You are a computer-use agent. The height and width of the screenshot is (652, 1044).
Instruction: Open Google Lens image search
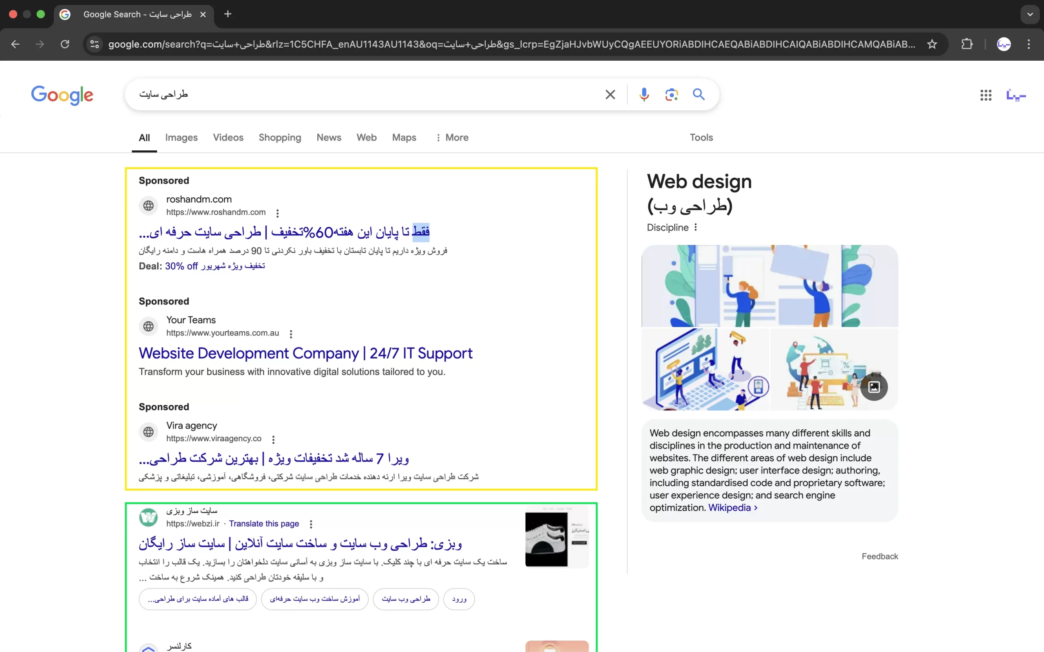[x=671, y=95]
